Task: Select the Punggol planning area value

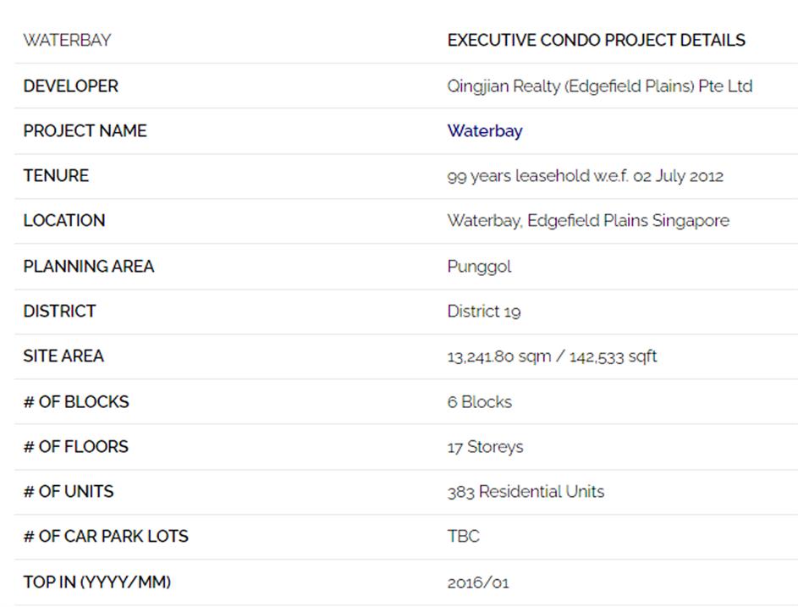Action: click(479, 267)
